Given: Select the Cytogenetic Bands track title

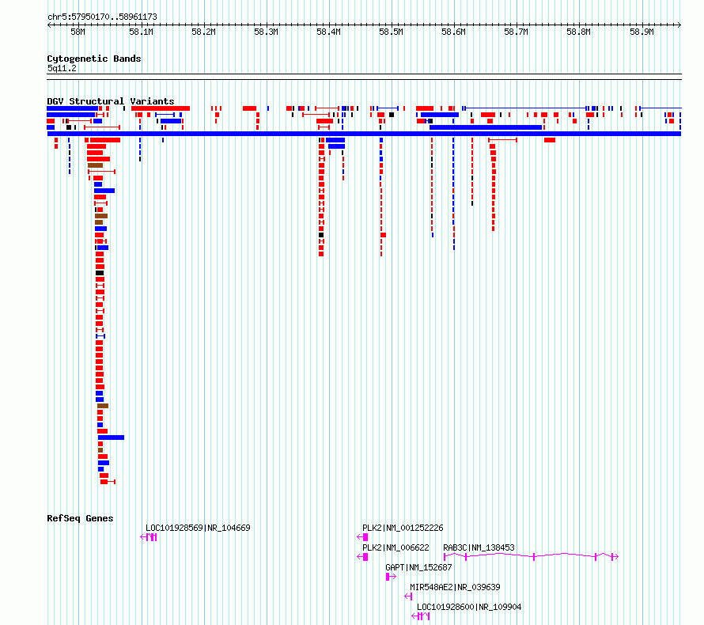Looking at the screenshot, I should 94,59.
